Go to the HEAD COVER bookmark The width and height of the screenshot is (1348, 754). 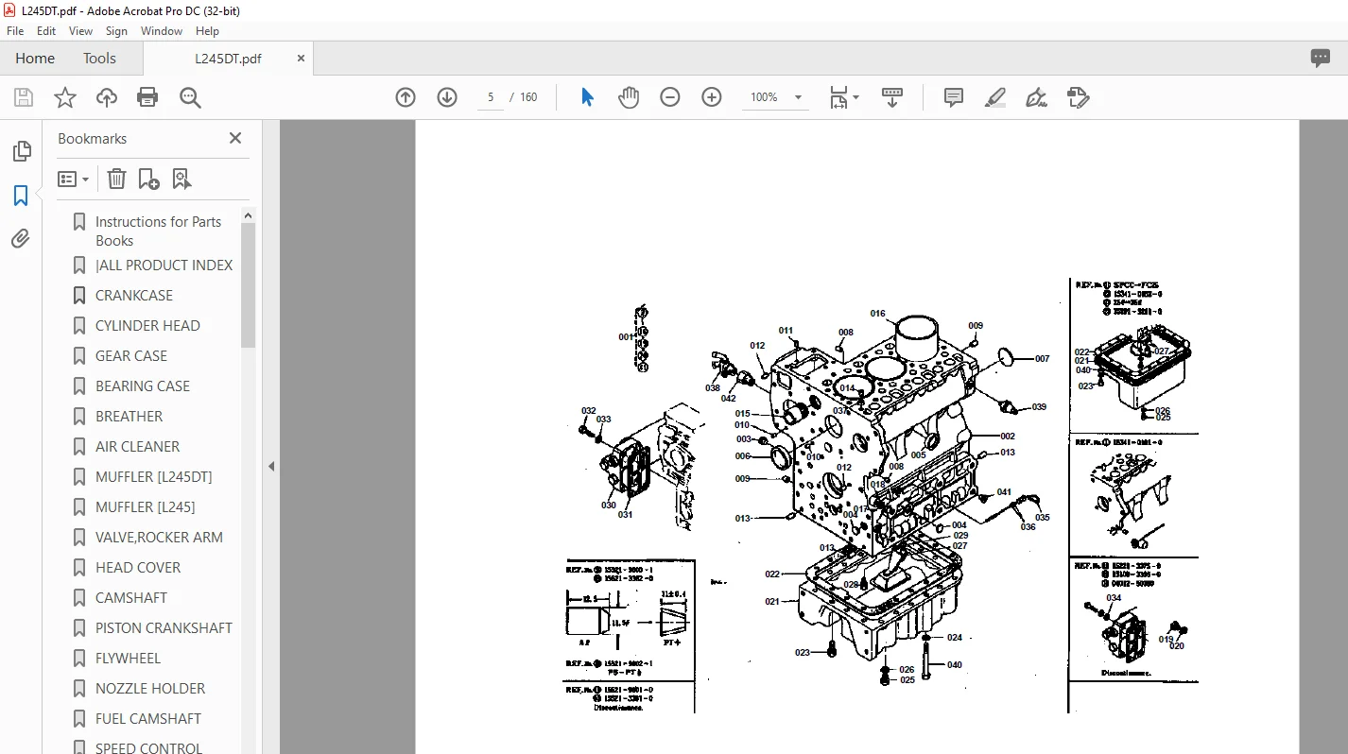[138, 568]
